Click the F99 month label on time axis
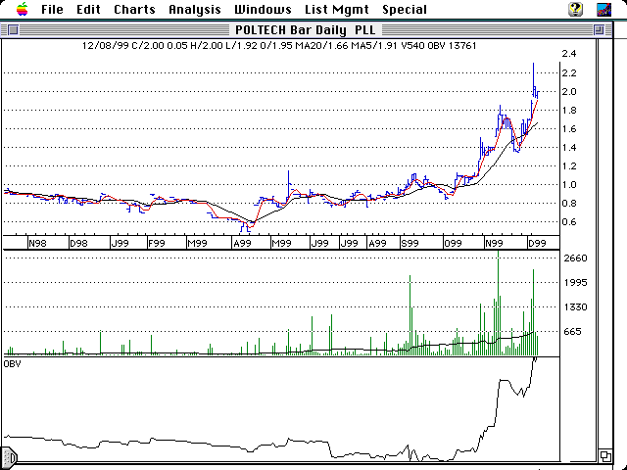The width and height of the screenshot is (627, 470). click(157, 243)
